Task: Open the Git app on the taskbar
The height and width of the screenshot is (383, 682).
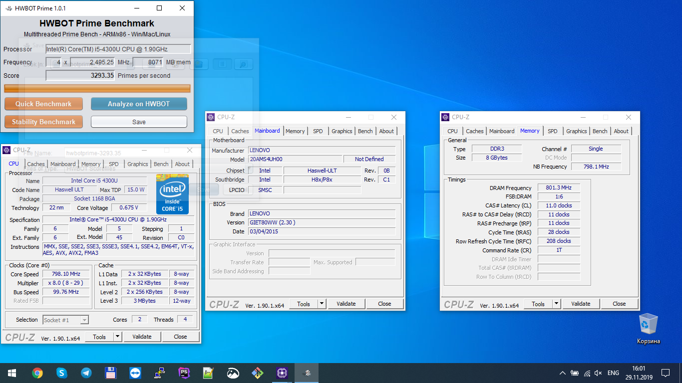Action: (x=257, y=373)
